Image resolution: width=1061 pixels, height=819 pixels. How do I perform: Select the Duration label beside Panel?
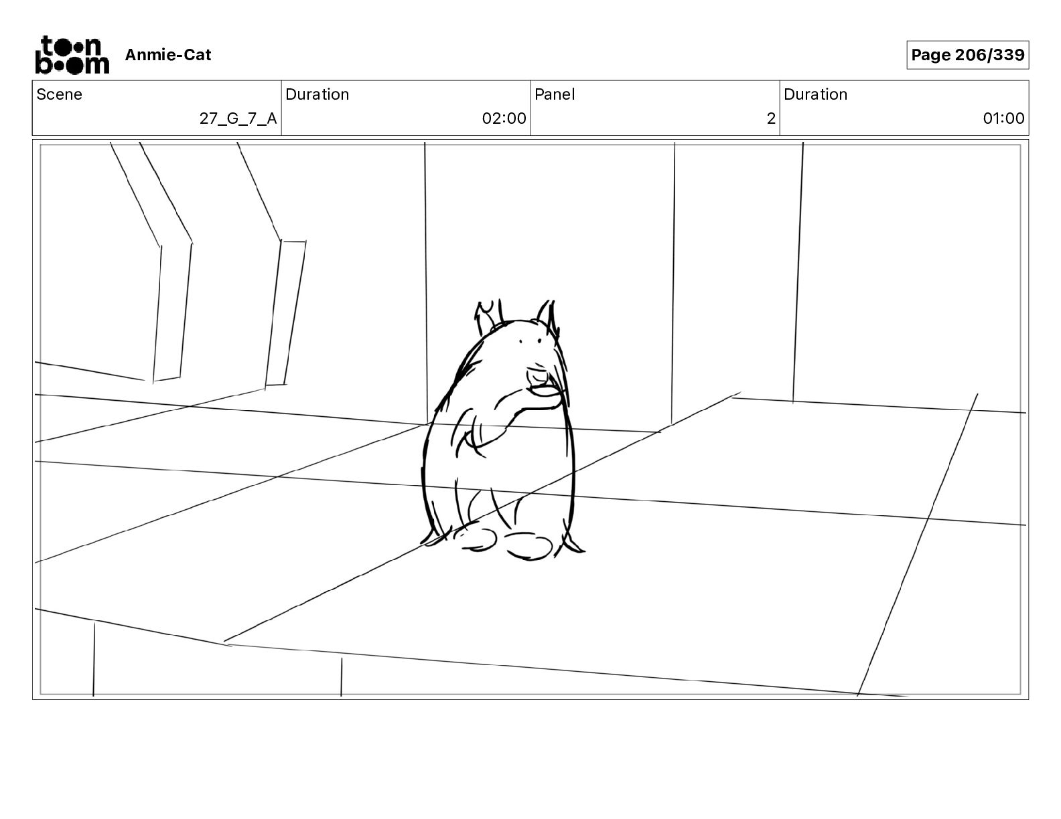(815, 94)
